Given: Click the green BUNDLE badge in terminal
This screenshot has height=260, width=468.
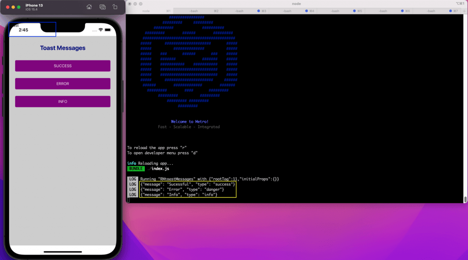Looking at the screenshot, I should tap(136, 169).
